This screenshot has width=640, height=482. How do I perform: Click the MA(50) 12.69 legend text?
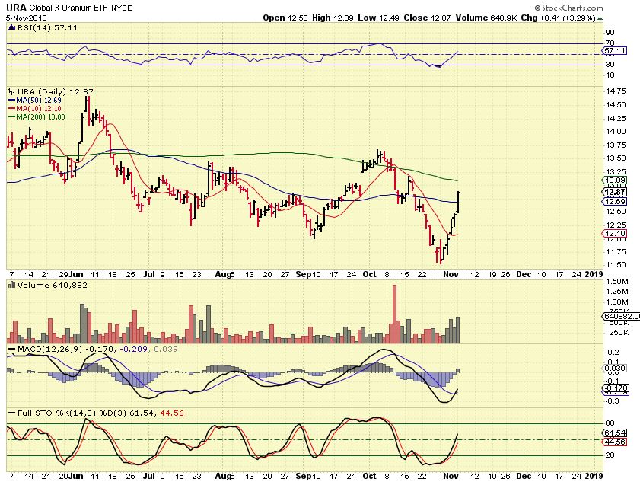(x=39, y=101)
